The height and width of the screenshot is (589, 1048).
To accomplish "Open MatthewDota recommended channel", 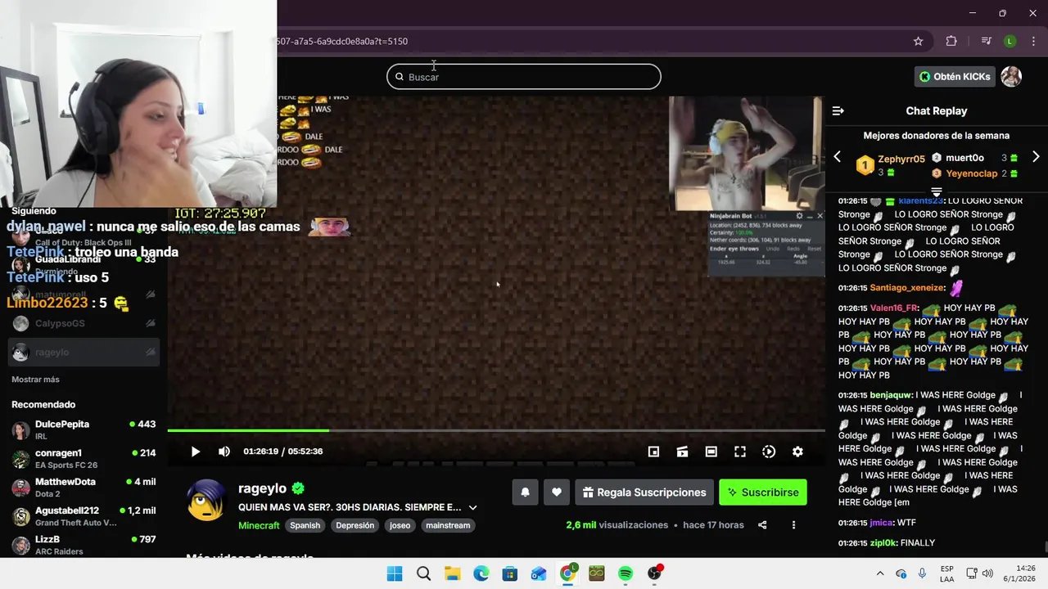I will pyautogui.click(x=84, y=487).
